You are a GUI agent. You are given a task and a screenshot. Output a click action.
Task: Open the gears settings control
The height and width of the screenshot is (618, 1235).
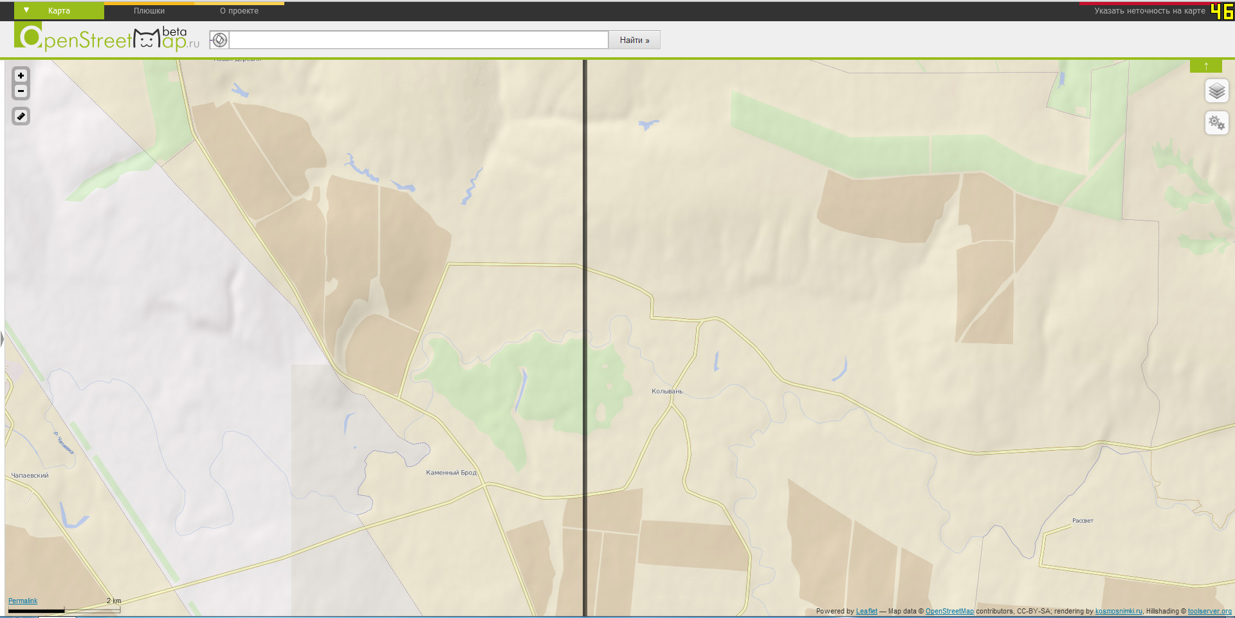[x=1216, y=122]
